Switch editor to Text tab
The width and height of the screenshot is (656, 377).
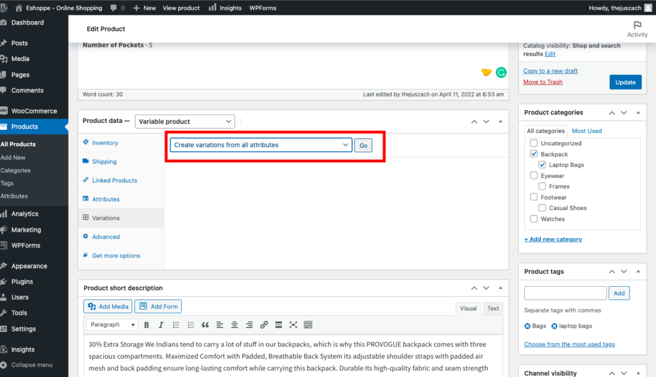(x=493, y=309)
